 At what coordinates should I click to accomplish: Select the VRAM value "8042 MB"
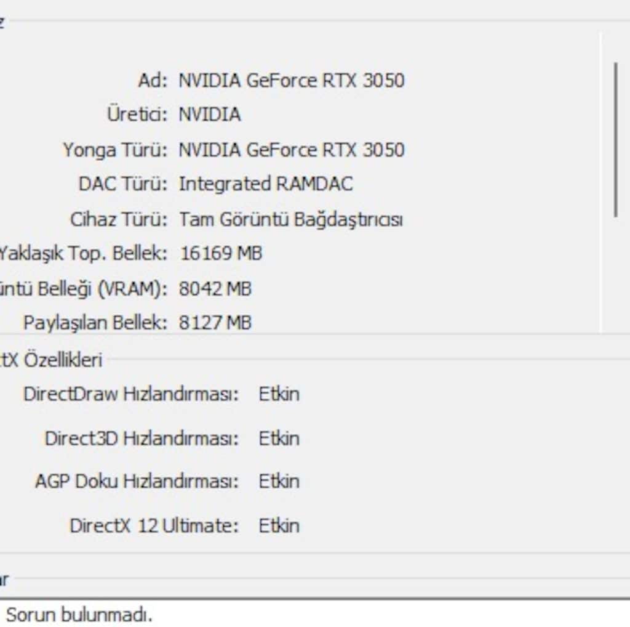point(215,289)
